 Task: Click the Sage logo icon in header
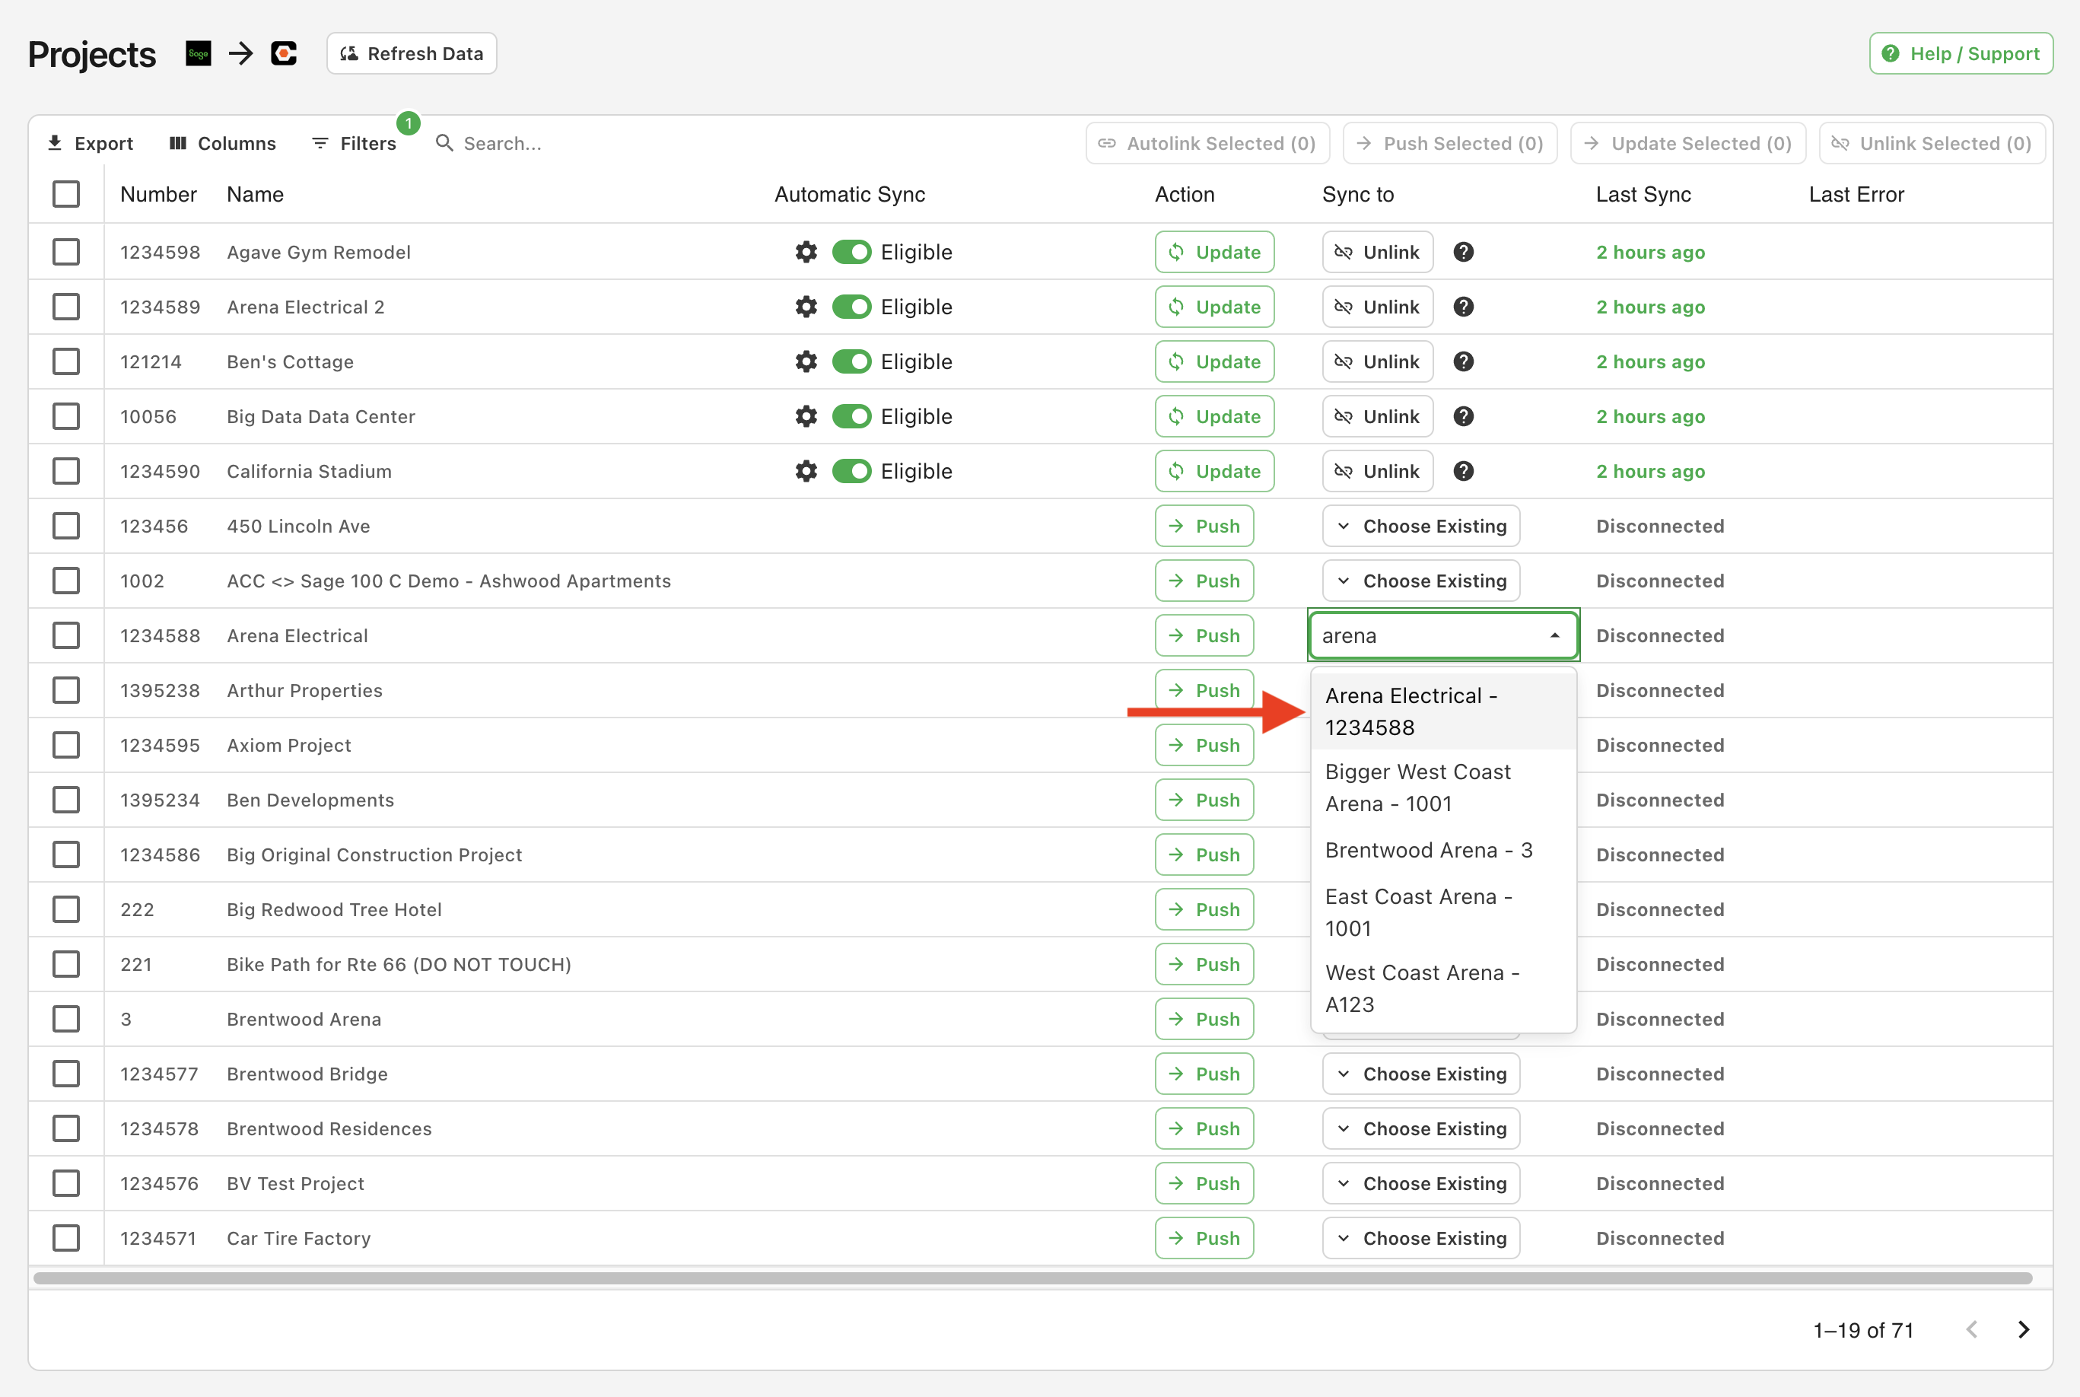click(x=198, y=53)
